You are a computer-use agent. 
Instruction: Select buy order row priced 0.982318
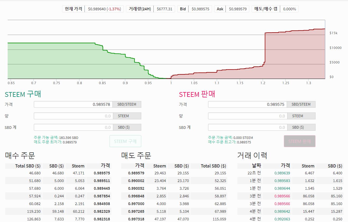58,219
